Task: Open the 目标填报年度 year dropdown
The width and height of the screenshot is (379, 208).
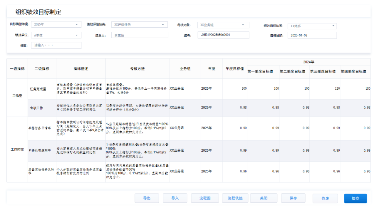Action: point(56,25)
